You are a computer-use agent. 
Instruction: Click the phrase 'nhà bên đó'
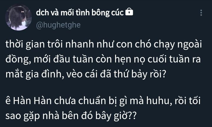coord(68,116)
